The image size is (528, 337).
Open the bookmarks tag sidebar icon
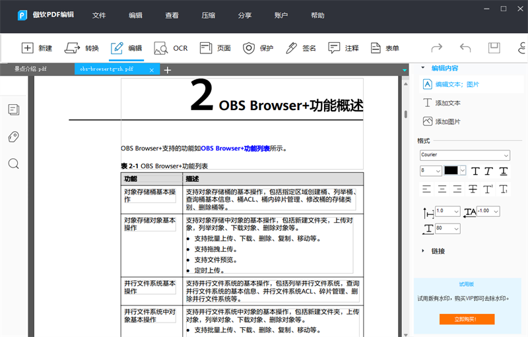(14, 137)
